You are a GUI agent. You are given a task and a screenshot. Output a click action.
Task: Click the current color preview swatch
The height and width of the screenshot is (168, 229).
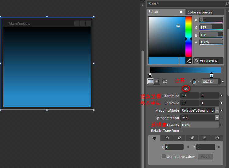point(164,60)
